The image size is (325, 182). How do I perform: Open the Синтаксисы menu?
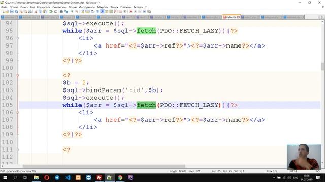coord(59,7)
